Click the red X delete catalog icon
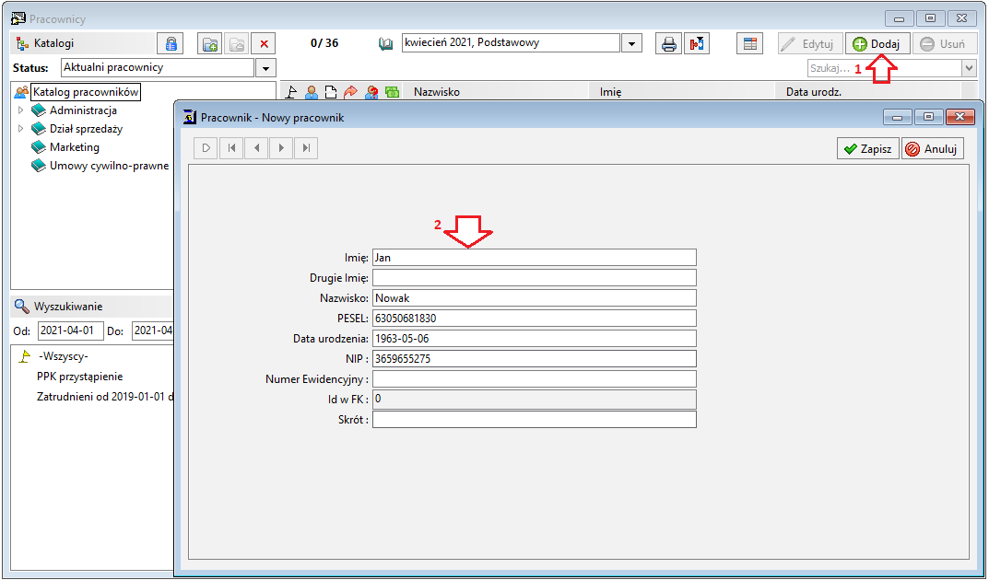The width and height of the screenshot is (989, 580). [264, 44]
